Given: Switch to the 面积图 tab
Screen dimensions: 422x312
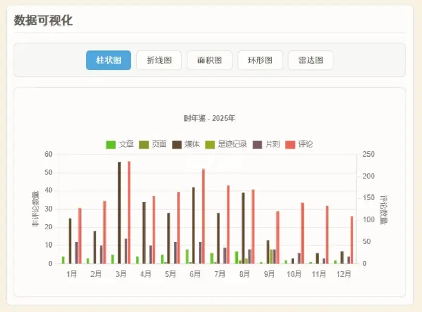Looking at the screenshot, I should coord(209,60).
